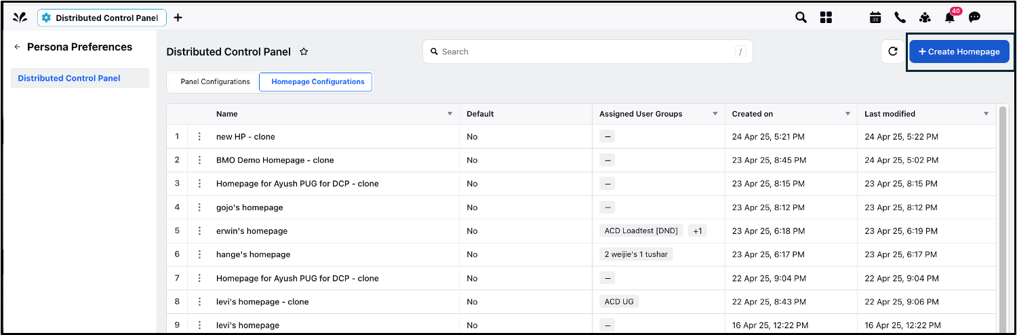Open Created on column dropdown arrow
1017x335 pixels.
[x=848, y=114]
